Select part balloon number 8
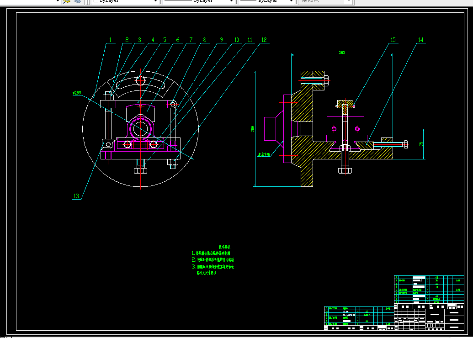The image size is (473, 338). [x=205, y=40]
